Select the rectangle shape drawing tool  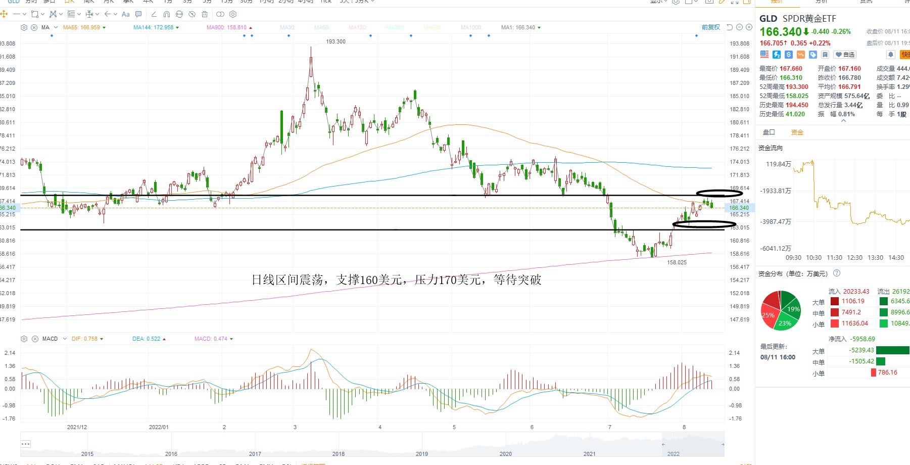35,14
